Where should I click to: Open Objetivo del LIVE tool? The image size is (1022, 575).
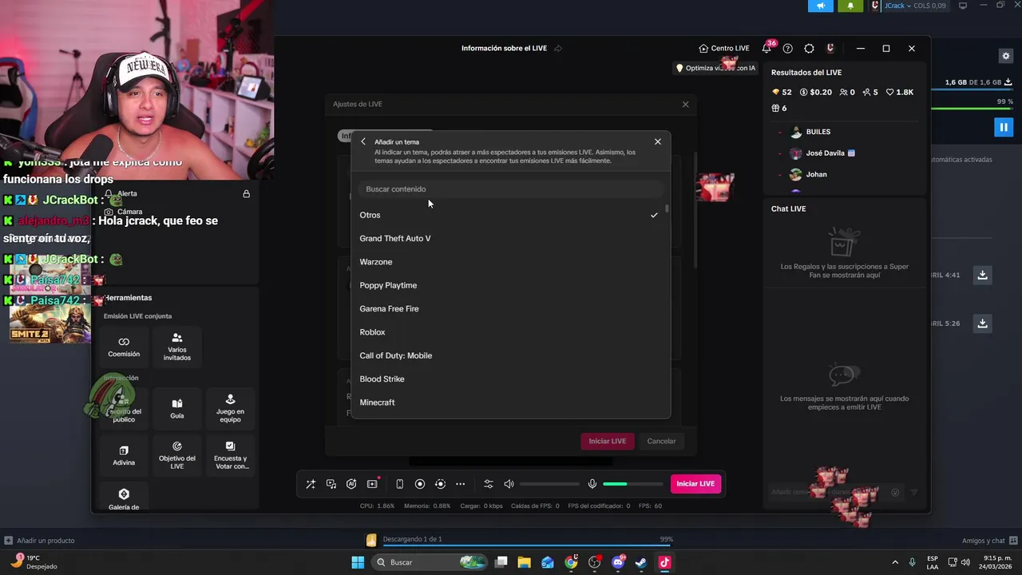point(177,455)
